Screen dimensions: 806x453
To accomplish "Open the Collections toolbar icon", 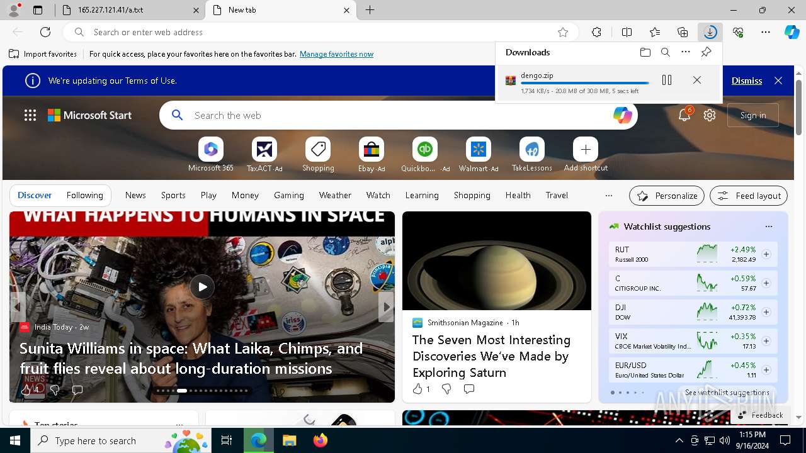I will (683, 32).
